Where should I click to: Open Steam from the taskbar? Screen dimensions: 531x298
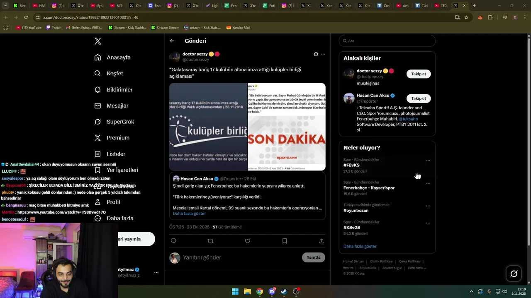point(284,291)
